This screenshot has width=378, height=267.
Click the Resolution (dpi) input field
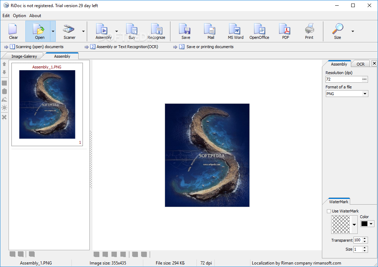coord(344,79)
